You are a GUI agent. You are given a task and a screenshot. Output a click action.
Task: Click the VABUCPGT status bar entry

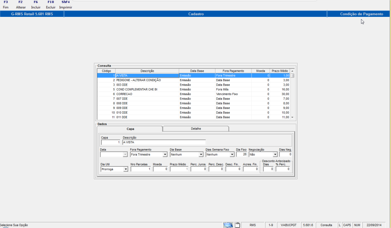288,225
